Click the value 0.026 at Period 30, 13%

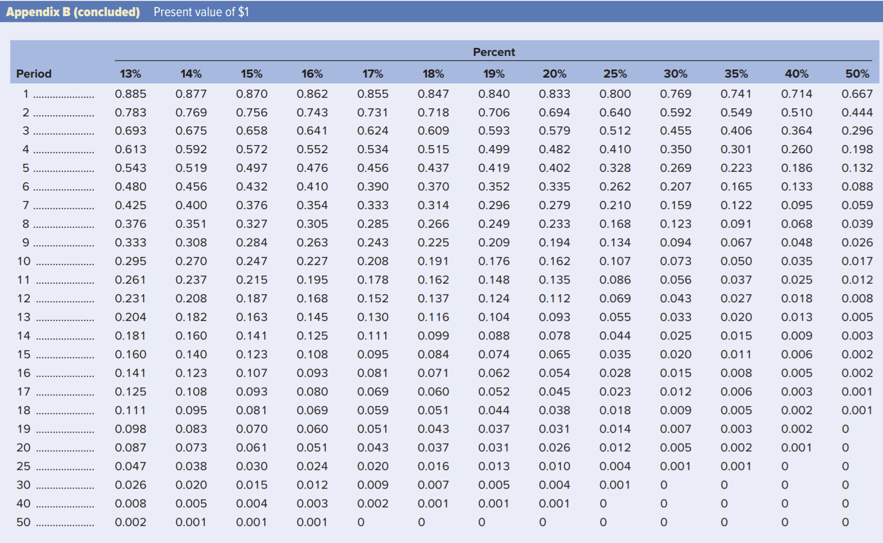[132, 484]
